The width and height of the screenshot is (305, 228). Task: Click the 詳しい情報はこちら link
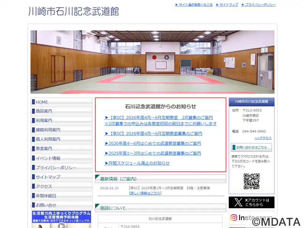point(145,193)
